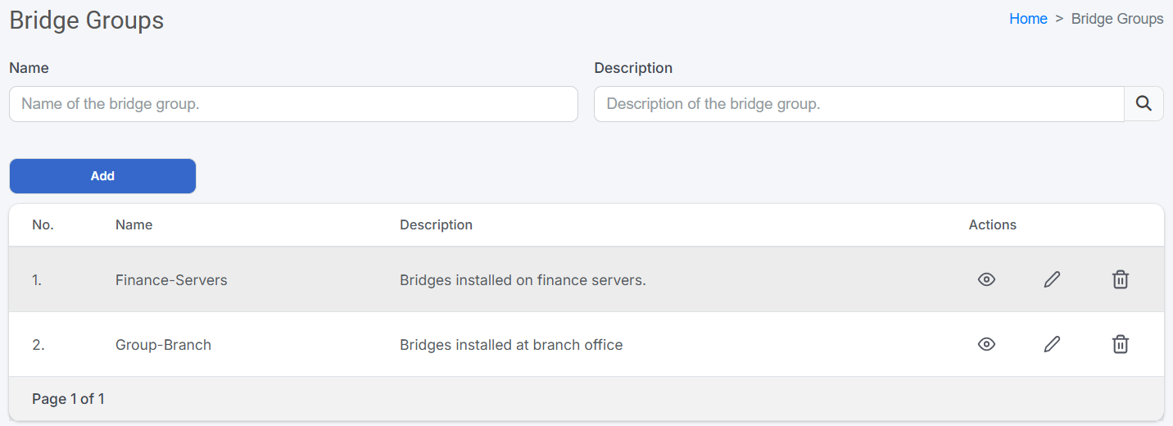Edit the Finance-Servers bridge group
The image size is (1173, 426).
[1052, 279]
